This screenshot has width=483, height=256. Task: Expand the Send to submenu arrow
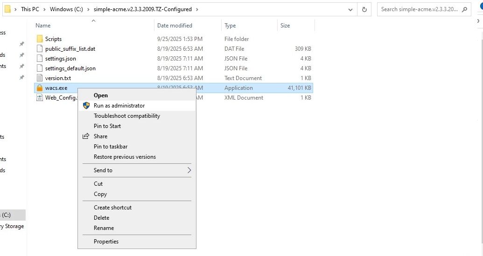tap(189, 170)
